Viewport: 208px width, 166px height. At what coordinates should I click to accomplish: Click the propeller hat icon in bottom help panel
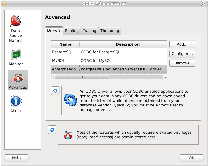68,135
